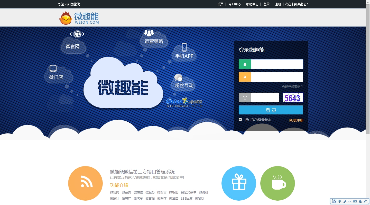Toggle the 记住我的登录状态 checkbox
Screen dimensions: 370x205
[240, 120]
